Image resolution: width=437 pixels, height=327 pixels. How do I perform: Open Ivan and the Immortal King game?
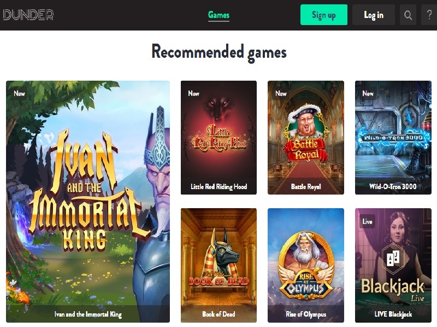(x=88, y=202)
